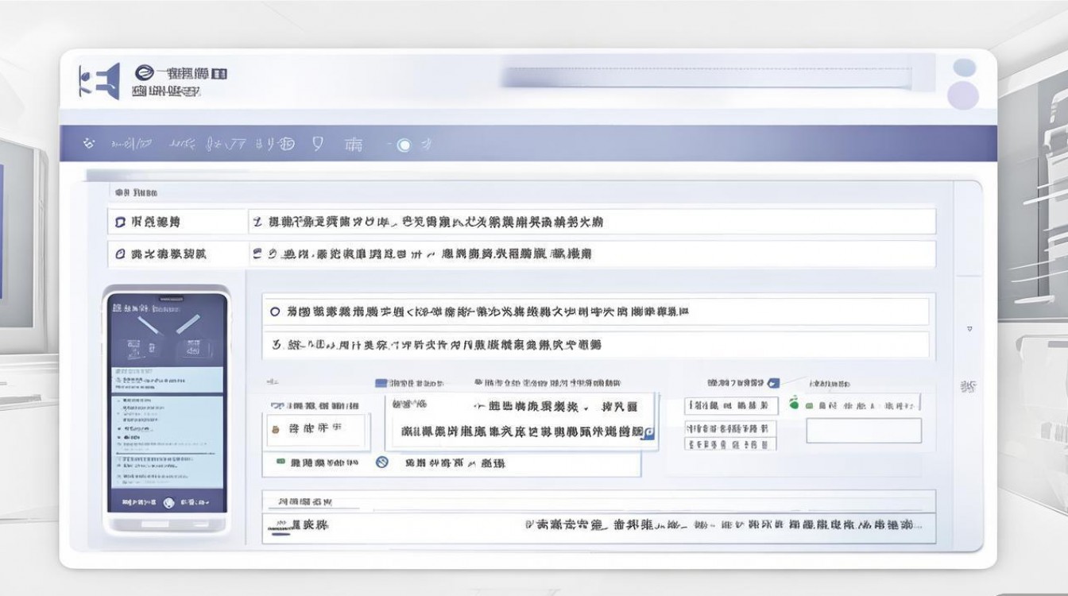
Task: Click the dark blue app logo in header
Action: coord(99,81)
